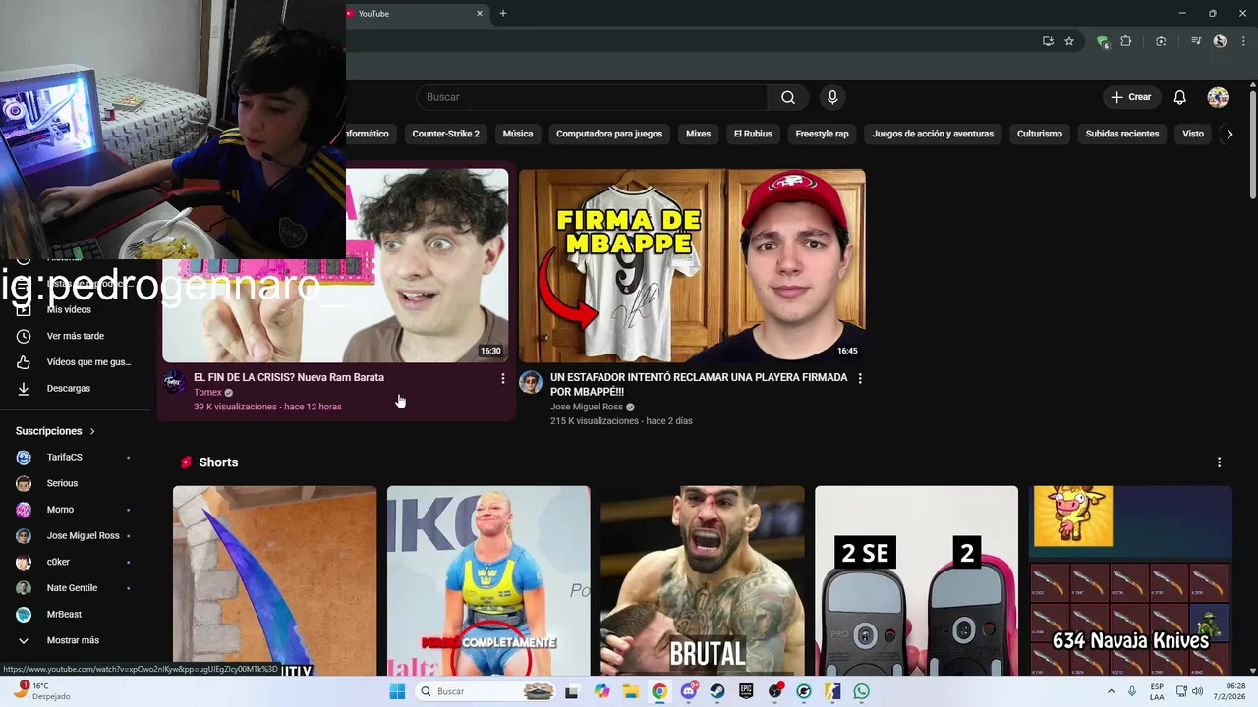The width and height of the screenshot is (1258, 707).
Task: Open the 634 Navaja Knives Short
Action: [1130, 580]
